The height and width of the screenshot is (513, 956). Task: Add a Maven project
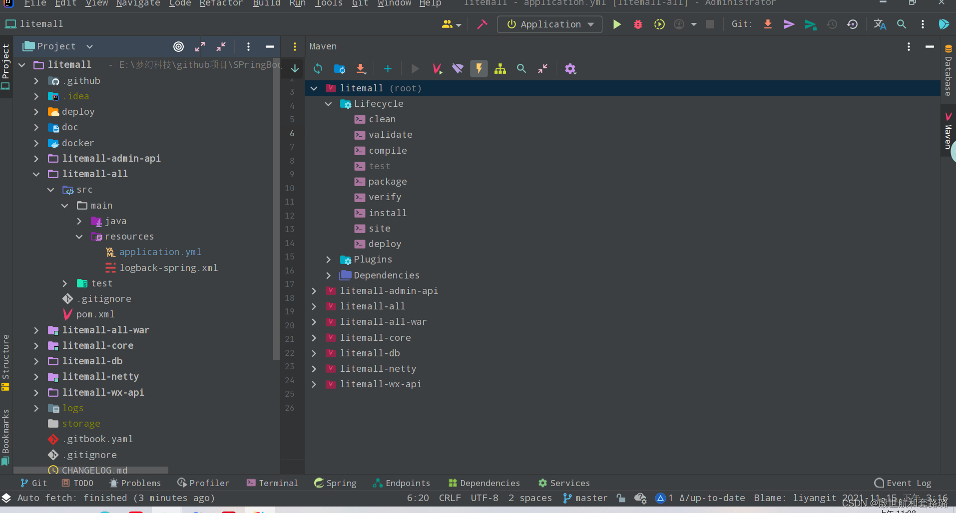click(x=388, y=69)
